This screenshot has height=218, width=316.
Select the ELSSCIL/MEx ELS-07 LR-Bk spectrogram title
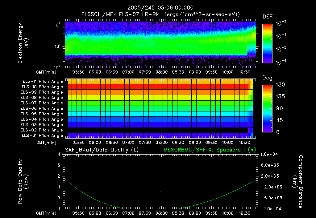pyautogui.click(x=160, y=14)
